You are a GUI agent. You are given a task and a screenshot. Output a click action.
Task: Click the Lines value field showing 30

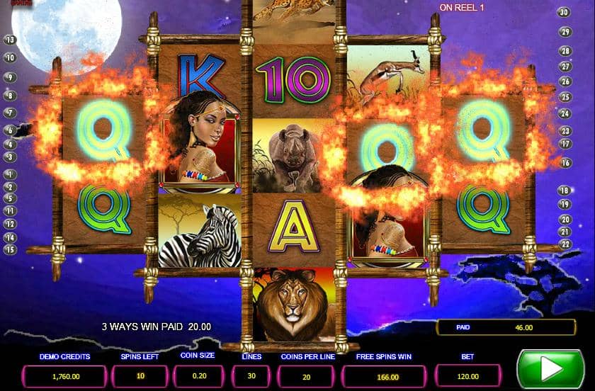pyautogui.click(x=251, y=376)
